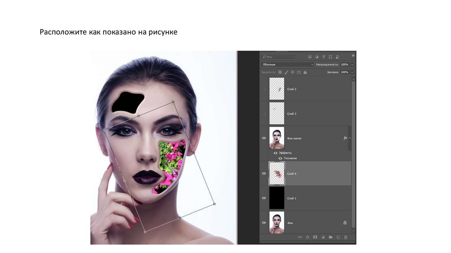Toggle visibility of the Тиснение effect
The image size is (451, 253).
(x=280, y=158)
